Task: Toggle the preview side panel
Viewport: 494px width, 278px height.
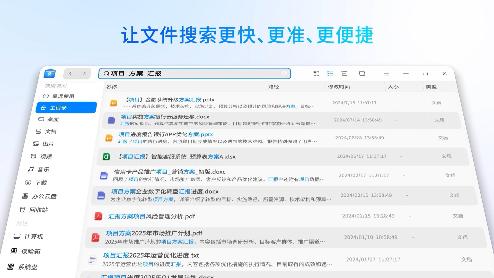Action: pos(362,74)
